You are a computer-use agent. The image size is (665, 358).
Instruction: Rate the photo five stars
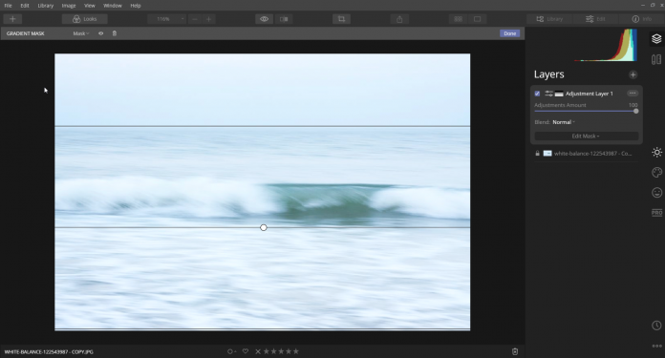pyautogui.click(x=295, y=351)
